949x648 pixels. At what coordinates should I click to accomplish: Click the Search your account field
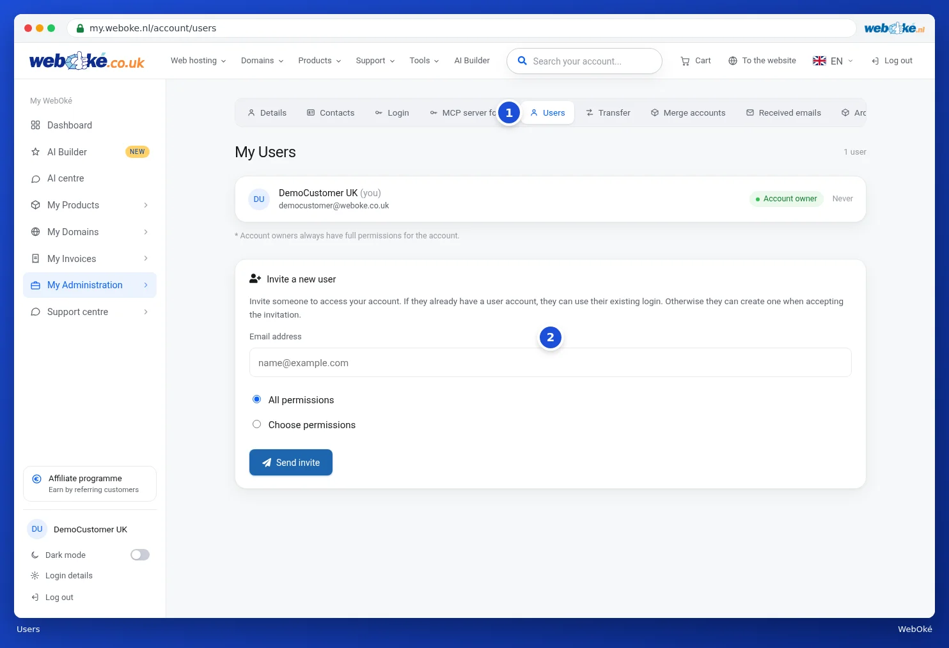[x=584, y=61]
